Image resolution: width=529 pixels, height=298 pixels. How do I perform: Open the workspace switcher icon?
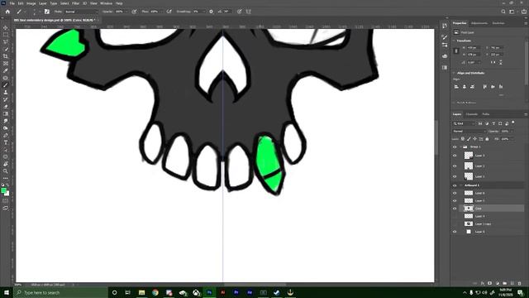pos(512,12)
